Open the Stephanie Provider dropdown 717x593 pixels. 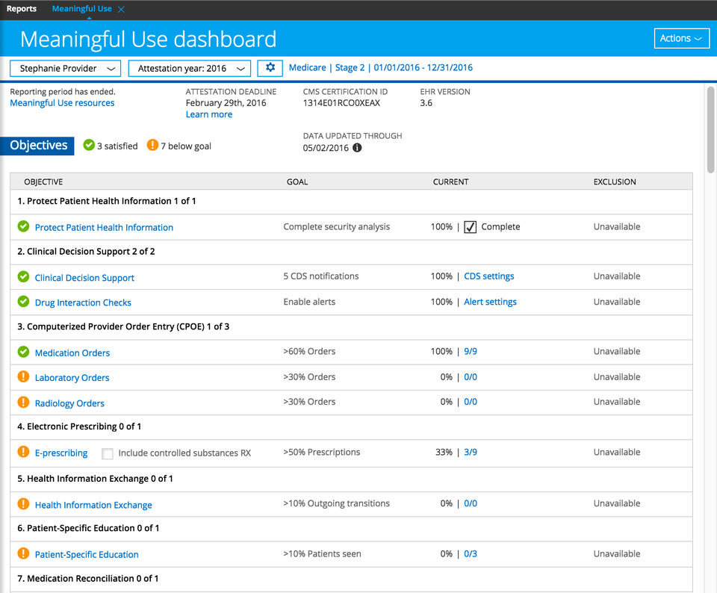(x=66, y=69)
